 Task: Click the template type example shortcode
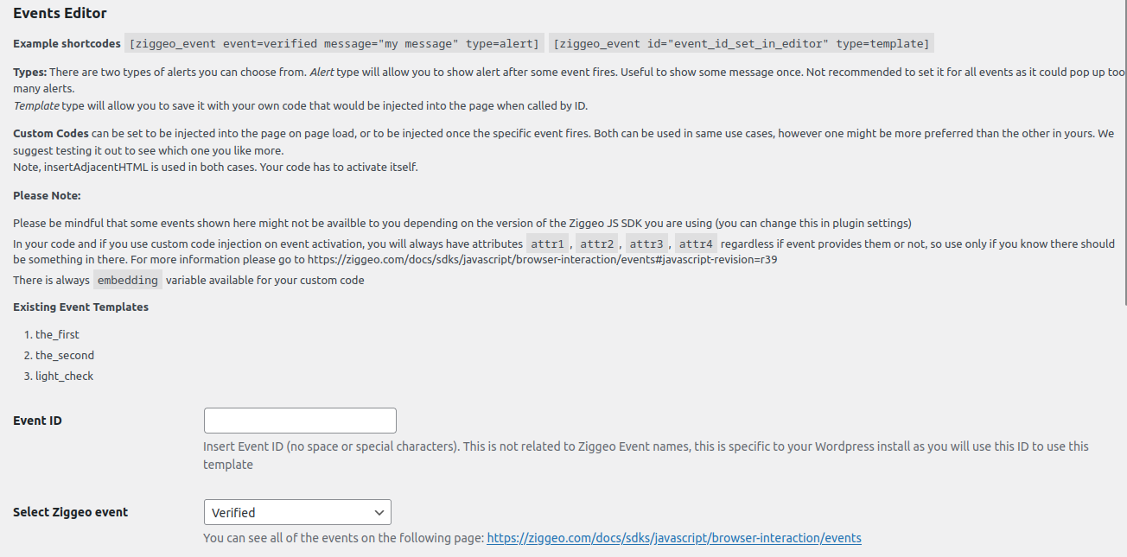742,44
